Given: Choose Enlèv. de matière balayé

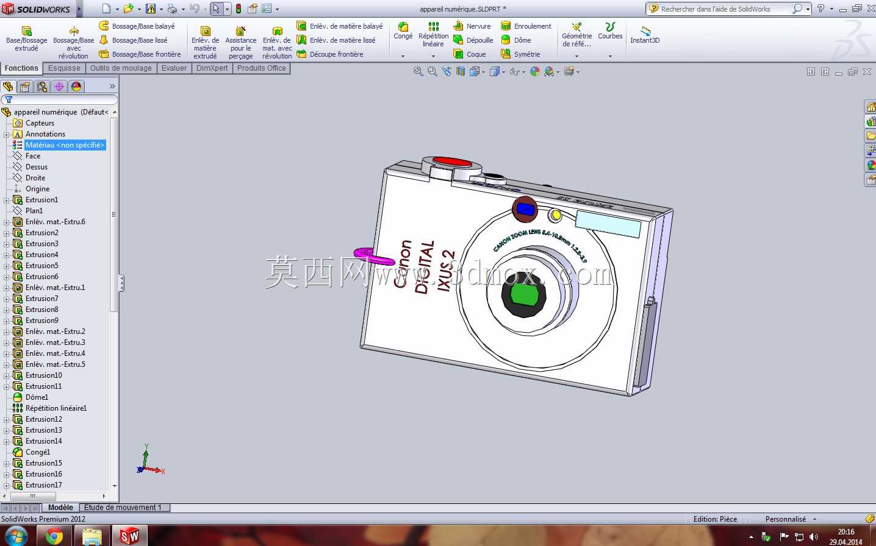Looking at the screenshot, I should [340, 26].
